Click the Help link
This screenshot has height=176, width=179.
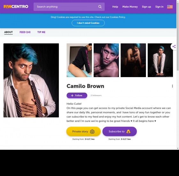click(115, 7)
